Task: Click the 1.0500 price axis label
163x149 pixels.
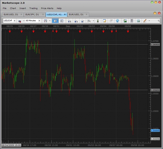Action: tap(155, 111)
